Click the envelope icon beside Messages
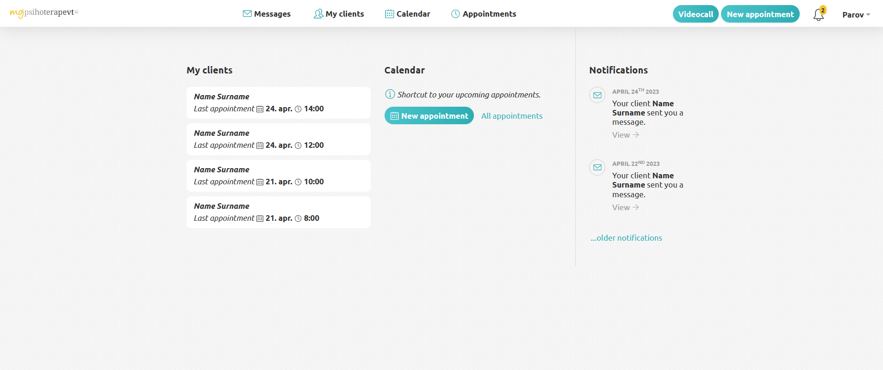This screenshot has width=883, height=370. (x=247, y=14)
